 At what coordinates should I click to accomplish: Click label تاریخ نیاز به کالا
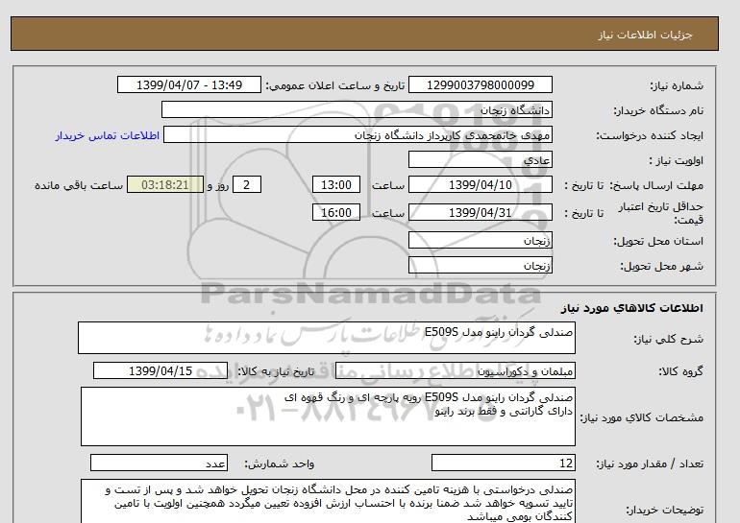pyautogui.click(x=276, y=371)
